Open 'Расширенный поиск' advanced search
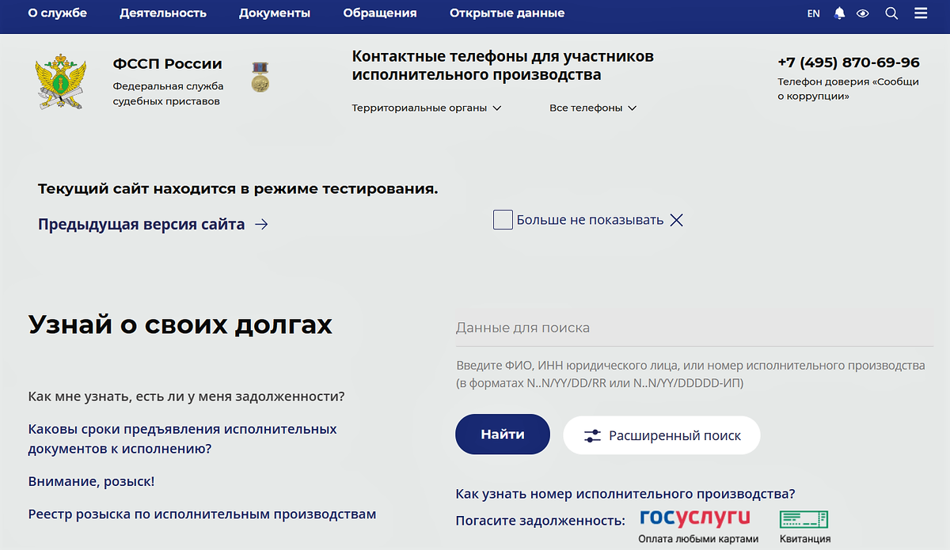This screenshot has width=950, height=550. [x=662, y=435]
